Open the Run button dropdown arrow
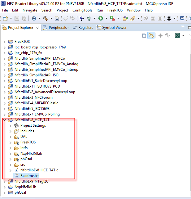This screenshot has width=191, height=199. (106, 19)
